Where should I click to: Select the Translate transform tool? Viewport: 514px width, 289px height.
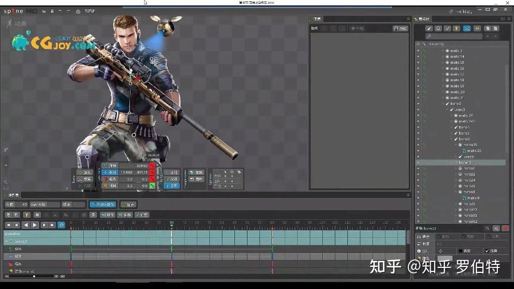click(x=109, y=173)
